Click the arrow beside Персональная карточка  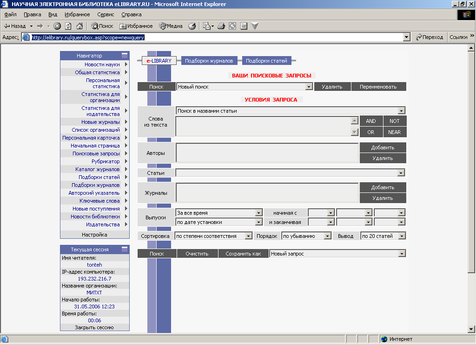126,138
